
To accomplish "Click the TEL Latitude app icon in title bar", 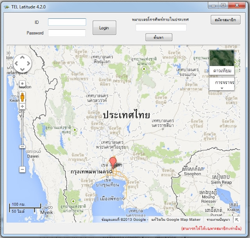I will 7,7.
